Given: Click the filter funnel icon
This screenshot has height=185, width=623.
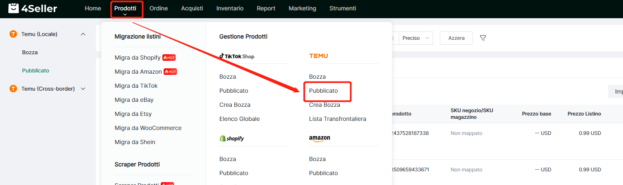Looking at the screenshot, I should coord(483,38).
